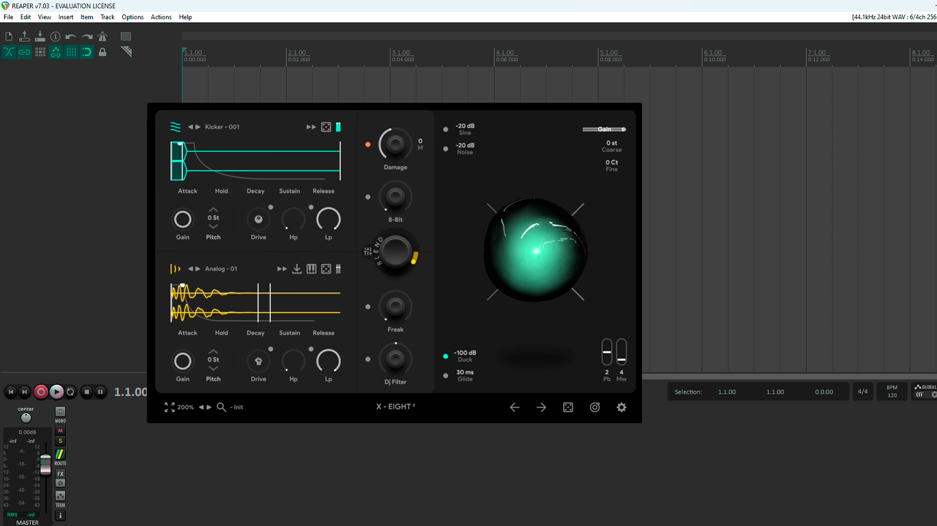Click the New project icon in REAPER toolbar
Image resolution: width=937 pixels, height=526 pixels.
[x=9, y=36]
